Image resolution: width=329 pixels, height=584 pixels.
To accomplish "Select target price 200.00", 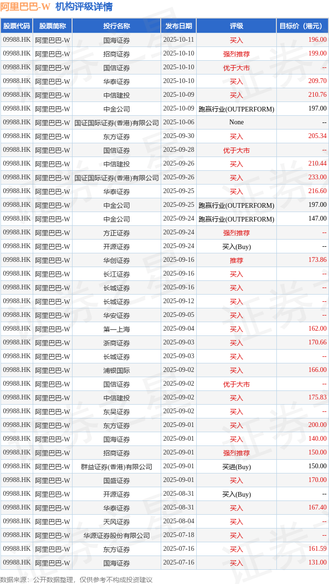I will (x=317, y=425).
